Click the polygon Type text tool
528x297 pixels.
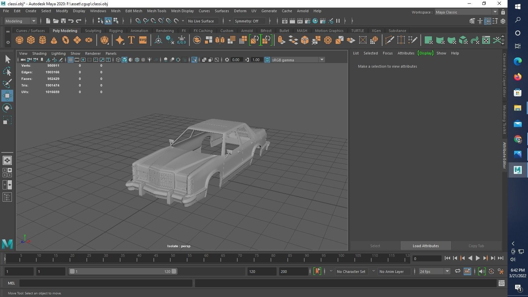[131, 40]
